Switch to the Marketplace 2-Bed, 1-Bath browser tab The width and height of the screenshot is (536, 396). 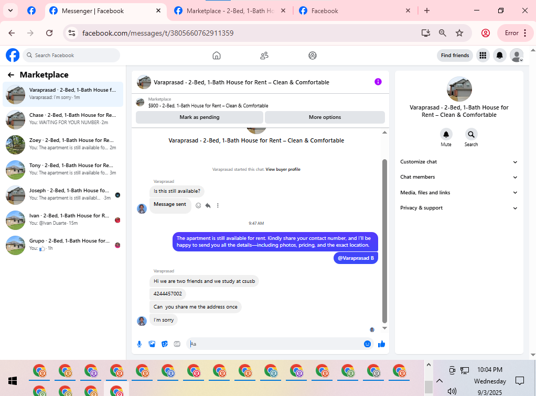click(230, 11)
